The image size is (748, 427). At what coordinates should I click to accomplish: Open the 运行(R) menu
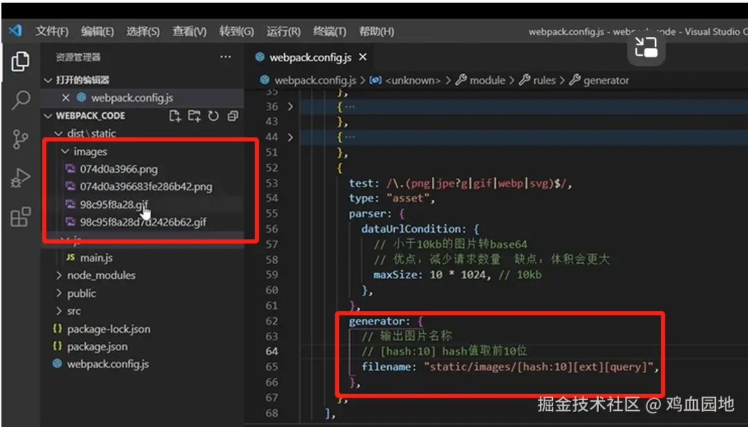(x=283, y=32)
